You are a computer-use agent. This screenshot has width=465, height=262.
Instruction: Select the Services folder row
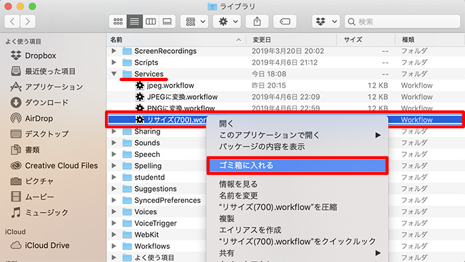pos(286,74)
